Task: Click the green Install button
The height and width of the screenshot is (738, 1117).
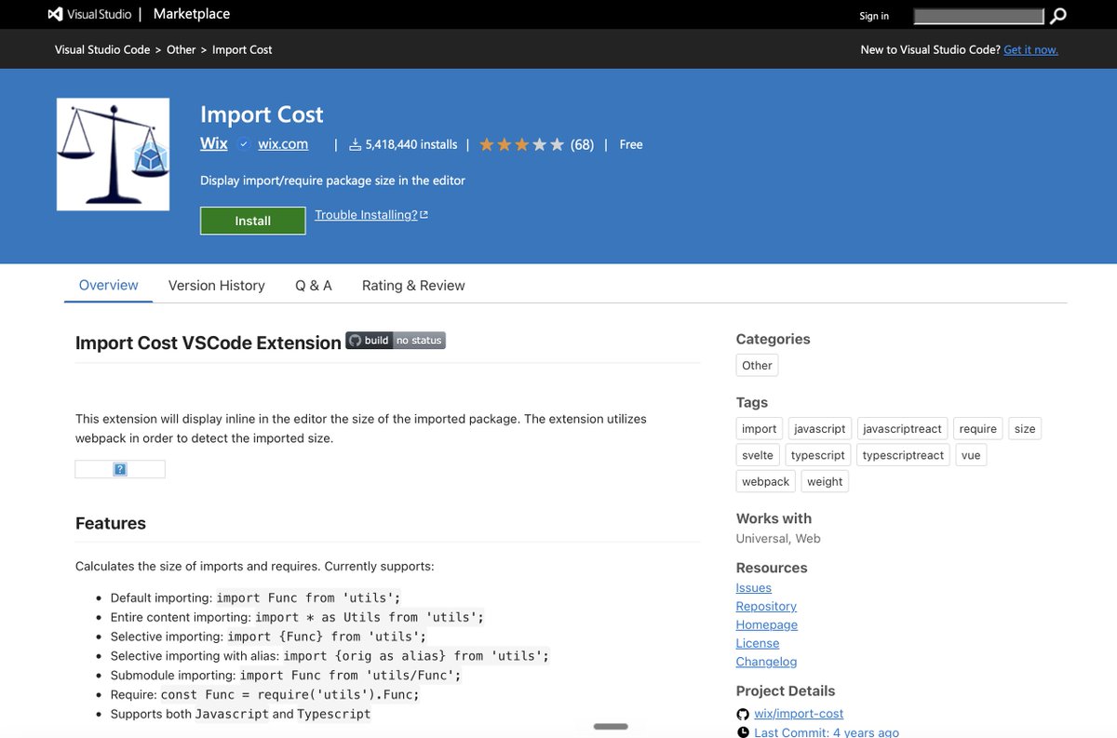Action: pyautogui.click(x=252, y=221)
